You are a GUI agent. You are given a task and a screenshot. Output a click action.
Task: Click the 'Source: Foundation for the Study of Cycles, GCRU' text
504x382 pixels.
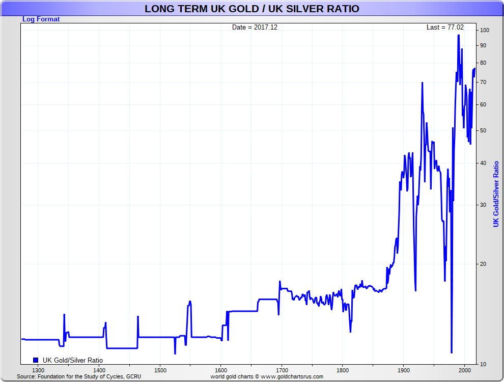point(79,376)
